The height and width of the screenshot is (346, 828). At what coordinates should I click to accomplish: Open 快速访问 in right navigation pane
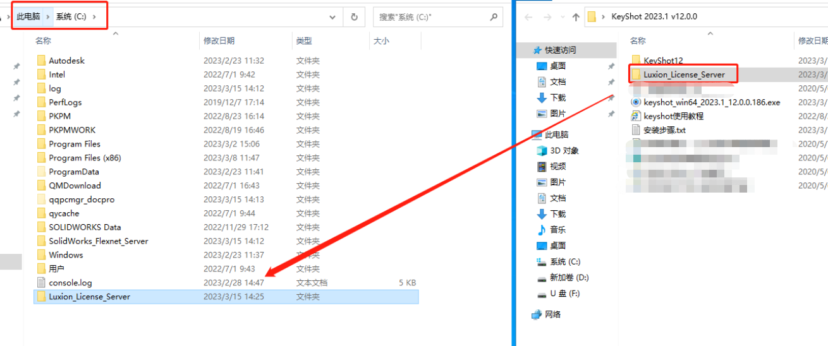coord(560,50)
